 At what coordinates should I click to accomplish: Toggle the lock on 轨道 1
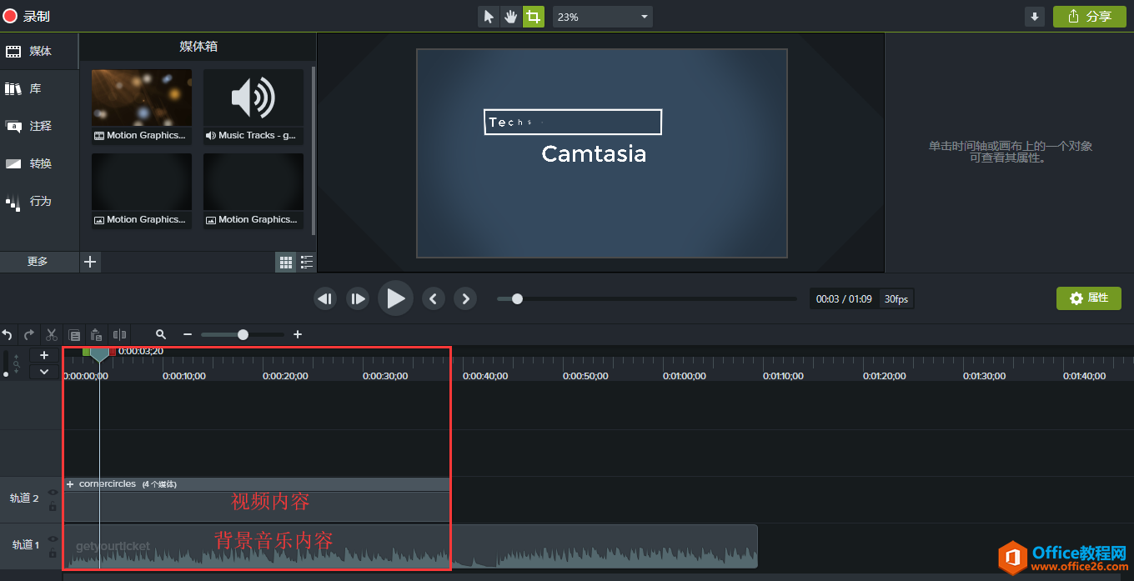(53, 553)
